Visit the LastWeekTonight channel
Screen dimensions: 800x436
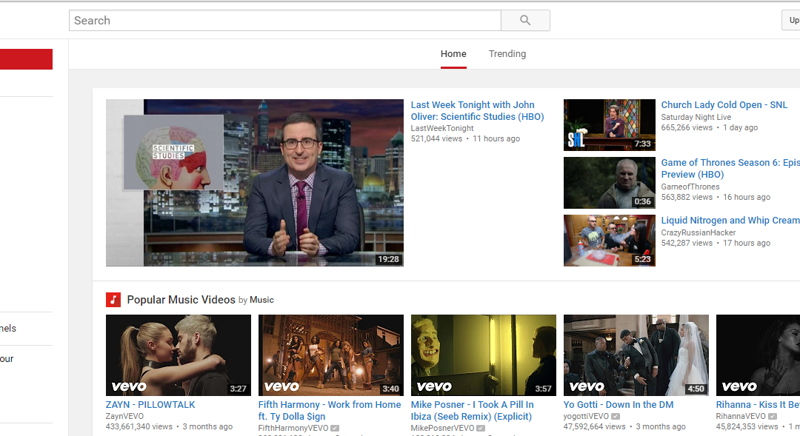442,129
